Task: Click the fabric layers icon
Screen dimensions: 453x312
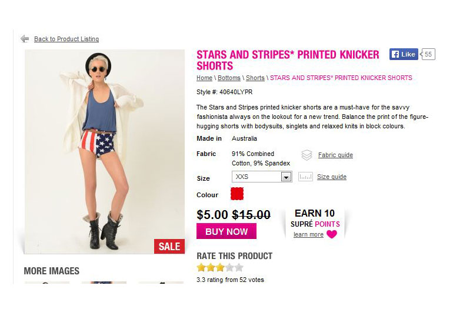Action: click(307, 155)
